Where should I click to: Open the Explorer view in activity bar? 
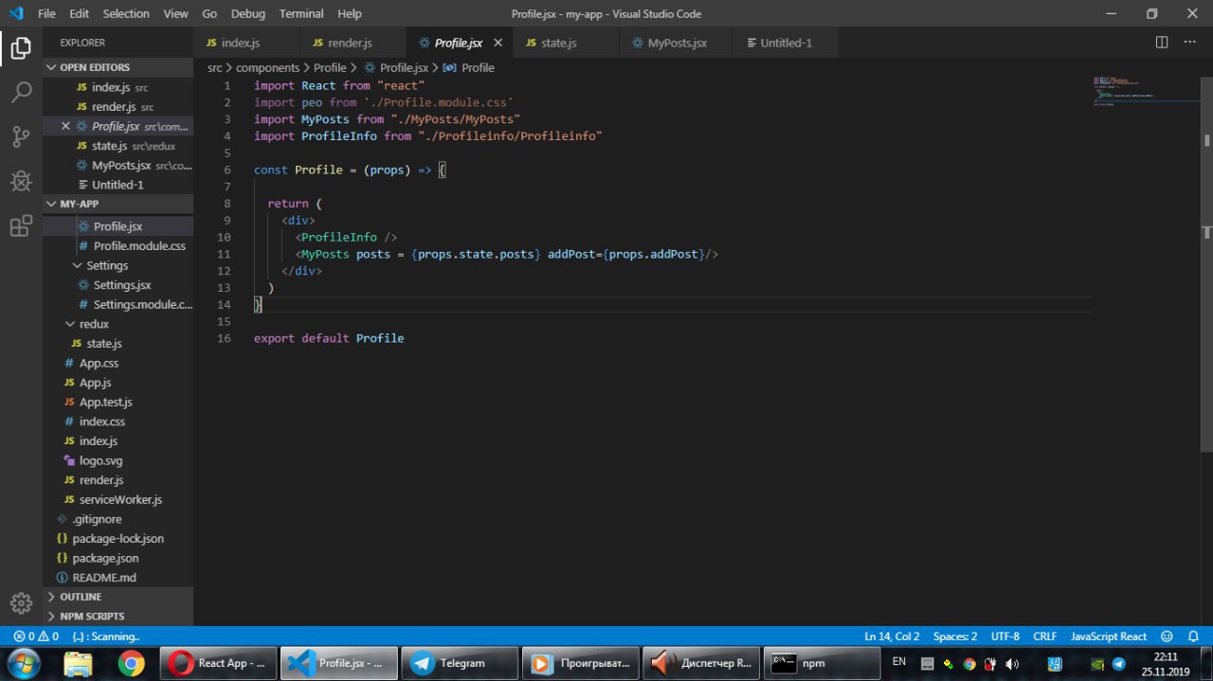pos(21,47)
